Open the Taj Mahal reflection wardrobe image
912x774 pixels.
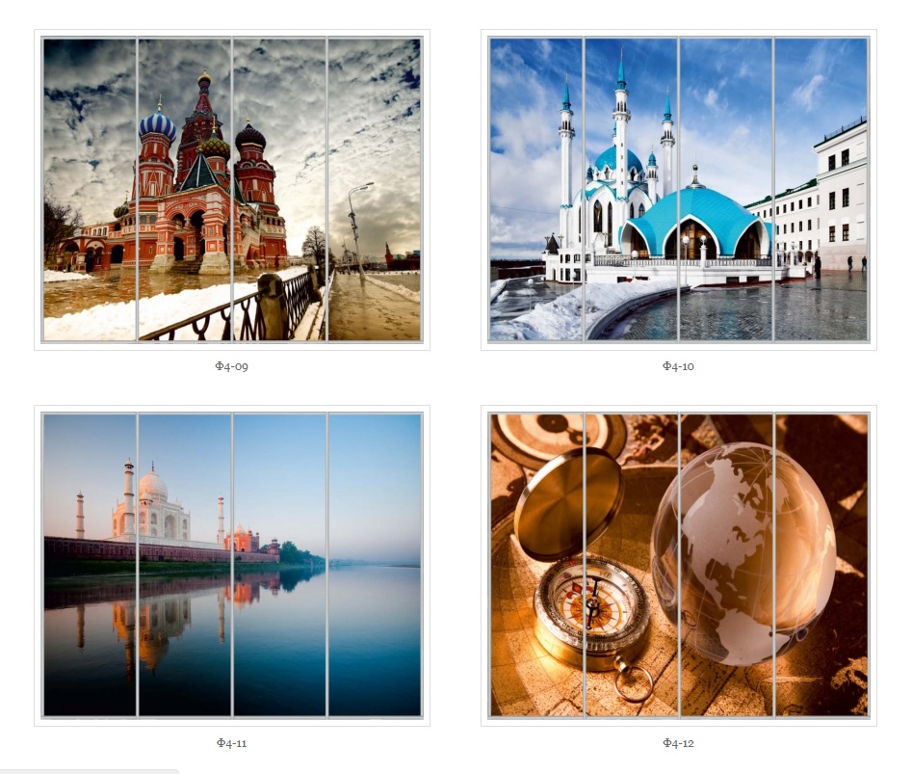pyautogui.click(x=232, y=566)
